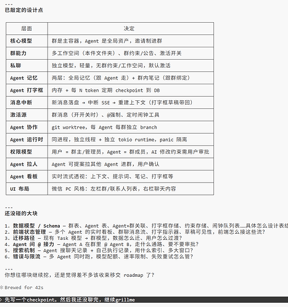Click list item 1 '数据模型 / Schema'
This screenshot has width=288, height=307.
pyautogui.click(x=146, y=226)
